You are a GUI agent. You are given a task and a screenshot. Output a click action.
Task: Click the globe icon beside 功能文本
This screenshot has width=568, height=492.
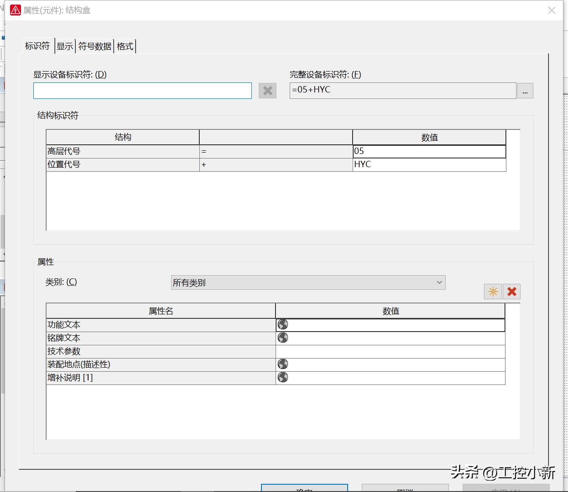[282, 324]
